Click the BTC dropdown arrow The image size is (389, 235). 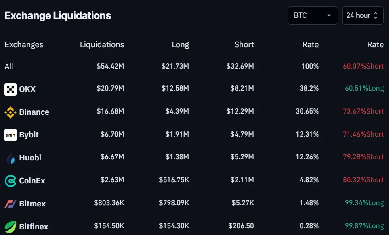click(x=329, y=16)
